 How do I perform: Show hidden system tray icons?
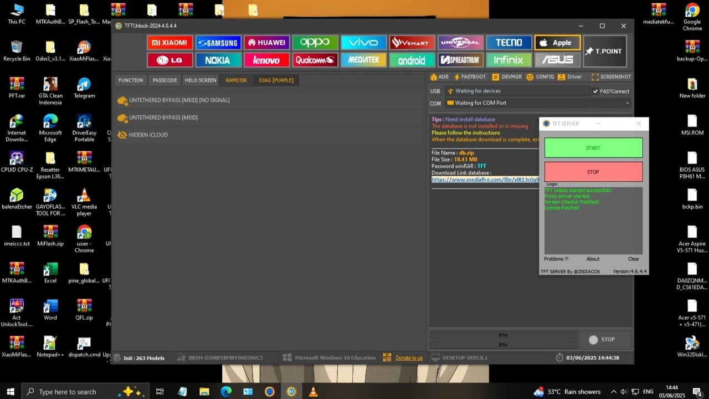[614, 391]
